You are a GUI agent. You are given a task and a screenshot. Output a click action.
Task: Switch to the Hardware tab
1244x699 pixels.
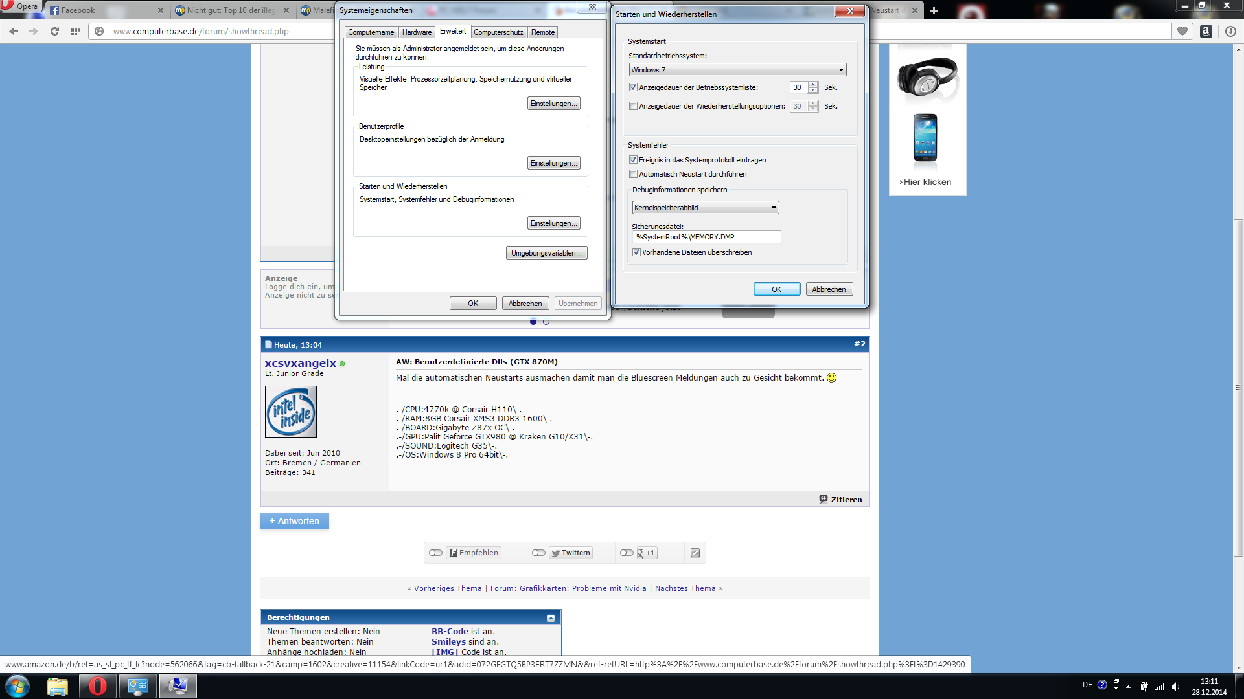pyautogui.click(x=417, y=32)
